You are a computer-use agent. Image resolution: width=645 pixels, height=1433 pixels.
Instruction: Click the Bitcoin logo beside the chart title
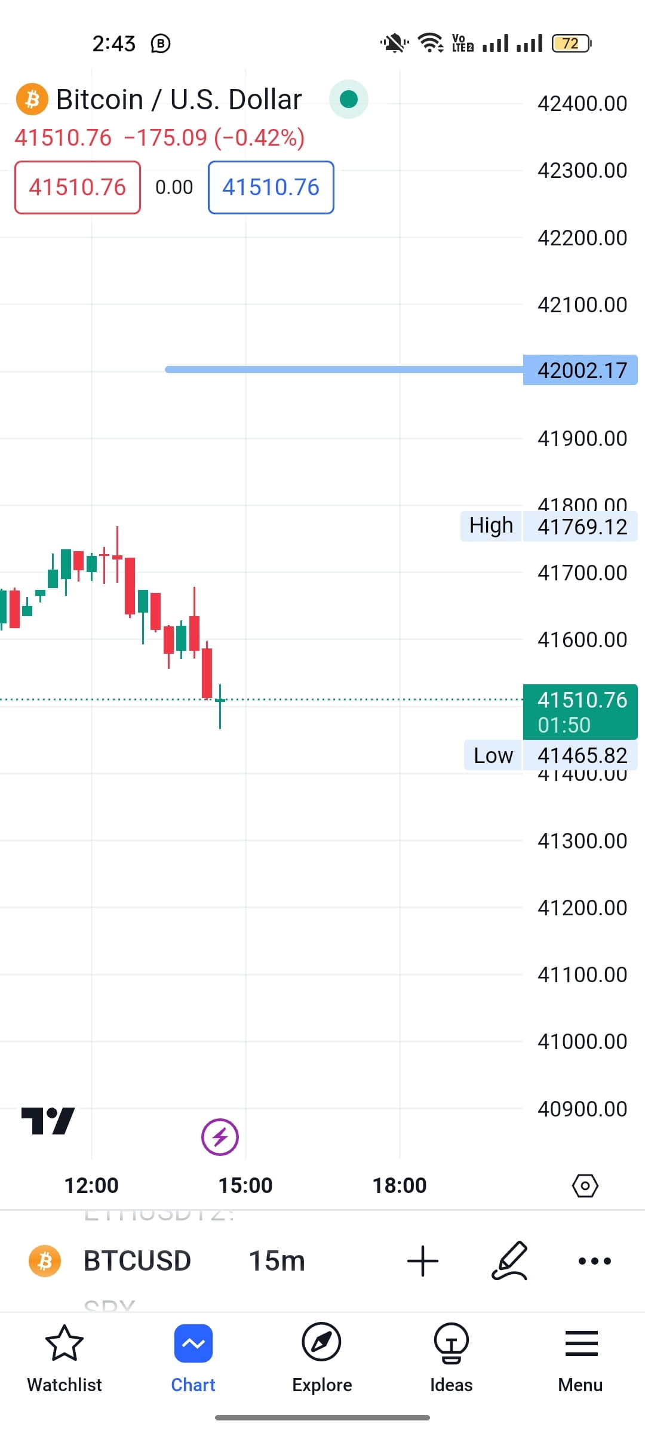[31, 99]
